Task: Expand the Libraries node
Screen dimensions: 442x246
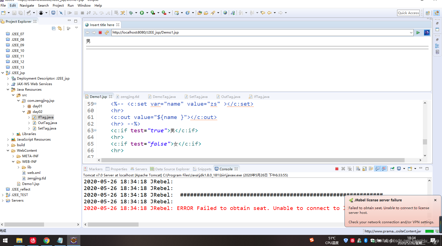Action: [x=13, y=134]
